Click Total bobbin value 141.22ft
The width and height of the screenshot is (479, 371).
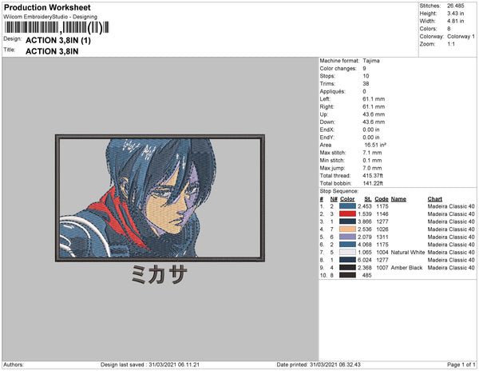coord(373,184)
